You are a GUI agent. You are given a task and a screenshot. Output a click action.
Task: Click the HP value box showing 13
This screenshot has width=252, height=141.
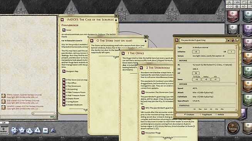click(196, 73)
